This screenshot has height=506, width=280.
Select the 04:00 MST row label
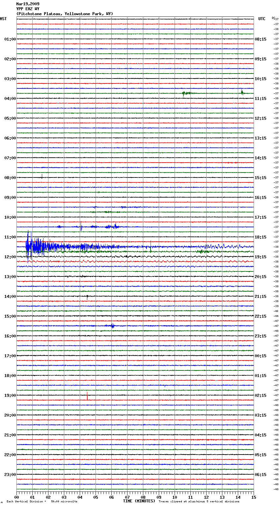pos(10,99)
